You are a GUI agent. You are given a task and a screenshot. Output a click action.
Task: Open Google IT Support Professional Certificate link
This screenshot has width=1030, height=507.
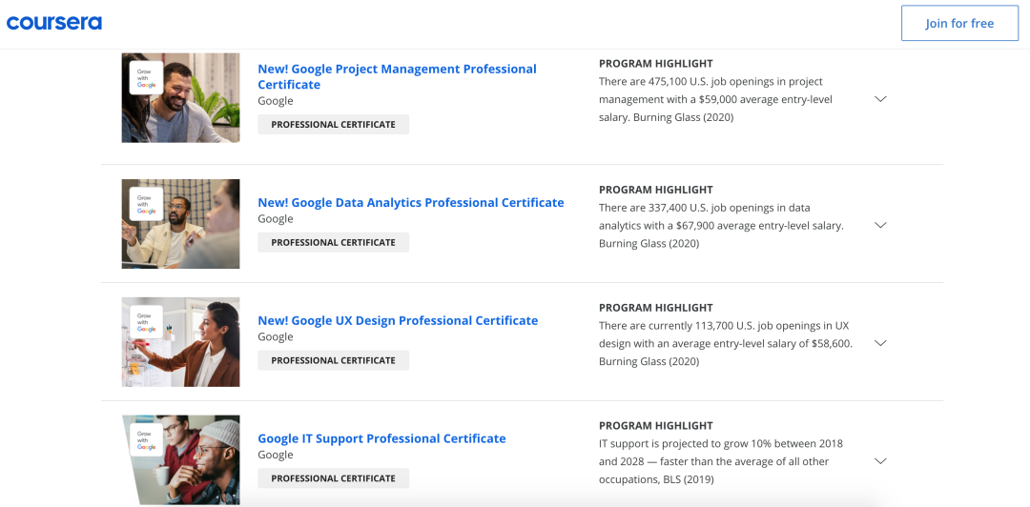point(381,439)
